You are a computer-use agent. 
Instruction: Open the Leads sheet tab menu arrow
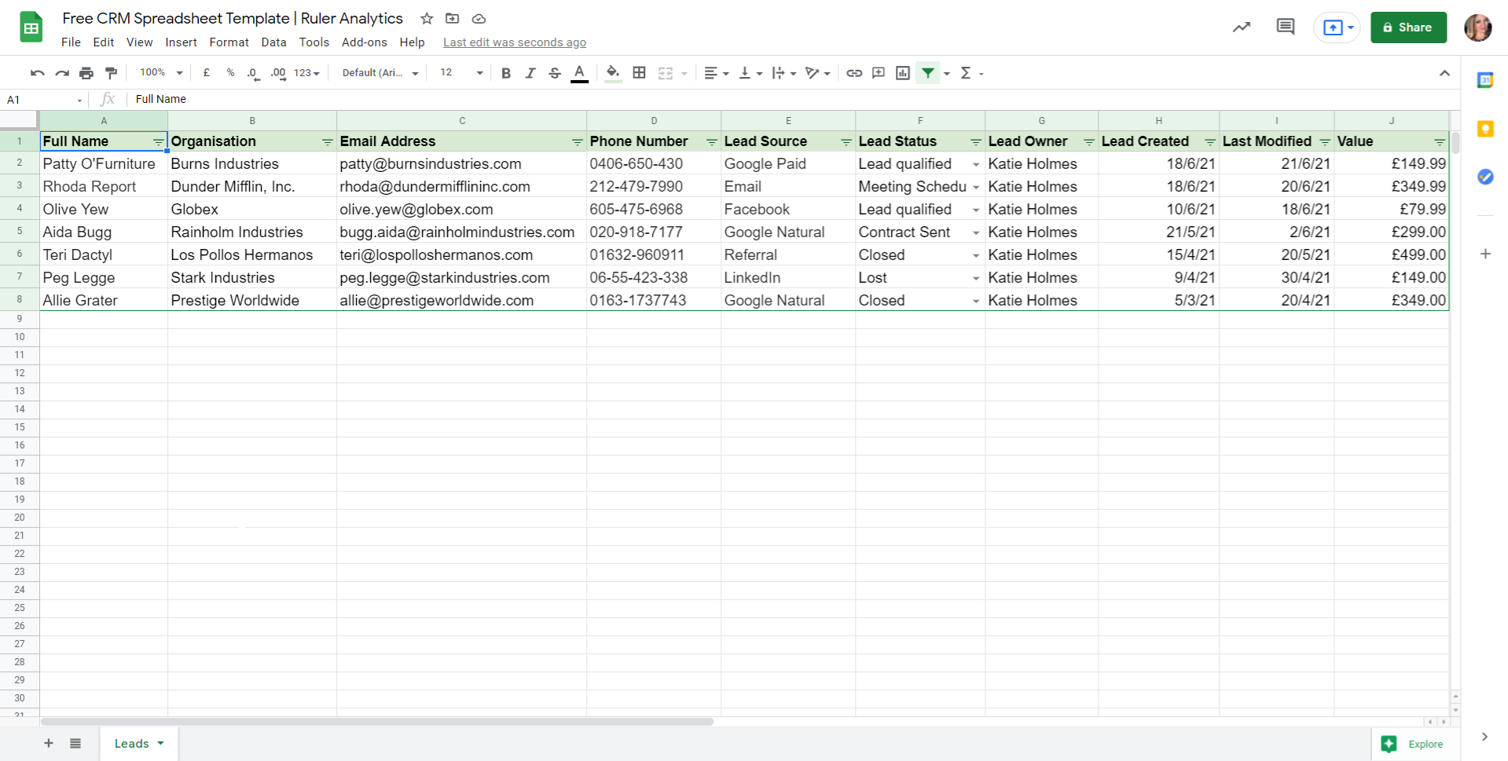click(160, 743)
